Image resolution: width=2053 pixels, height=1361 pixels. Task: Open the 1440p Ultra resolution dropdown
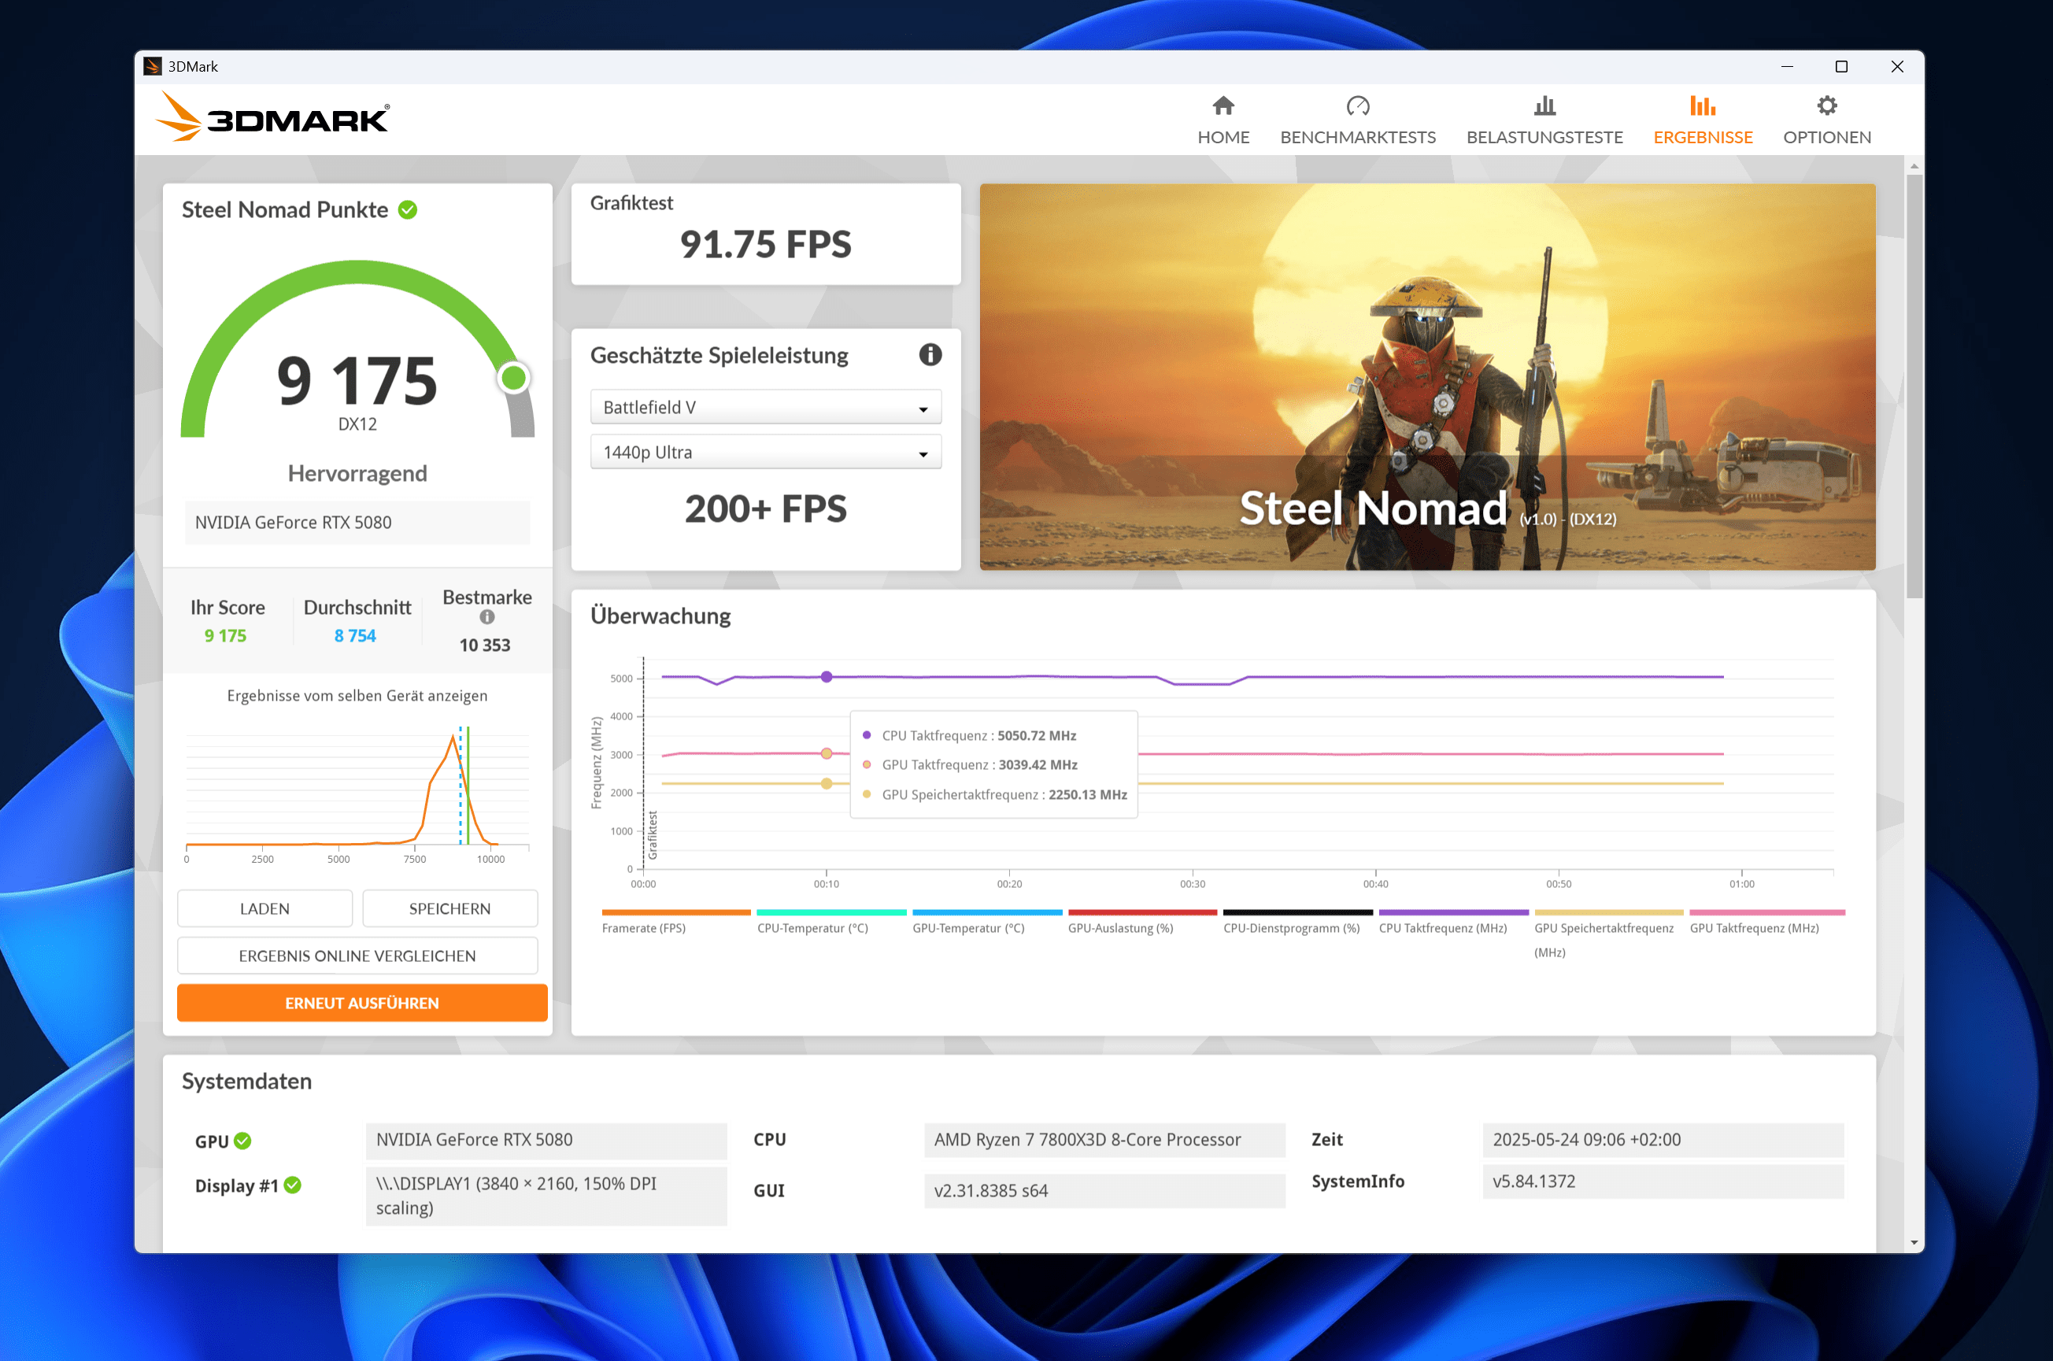[765, 452]
